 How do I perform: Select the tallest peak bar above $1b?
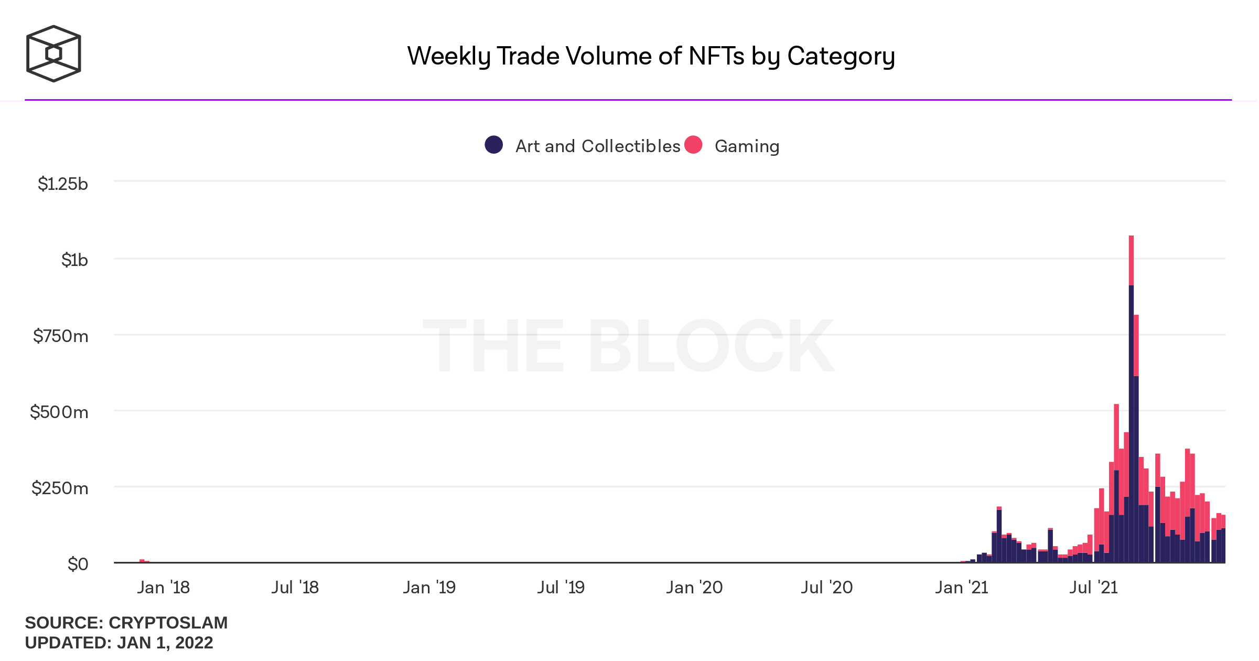click(1131, 399)
